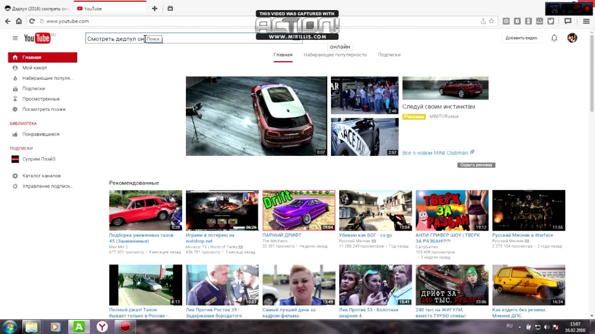Image resolution: width=595 pixels, height=334 pixels.
Task: Open the chat bubble icon in the toolbar
Action: point(568,21)
